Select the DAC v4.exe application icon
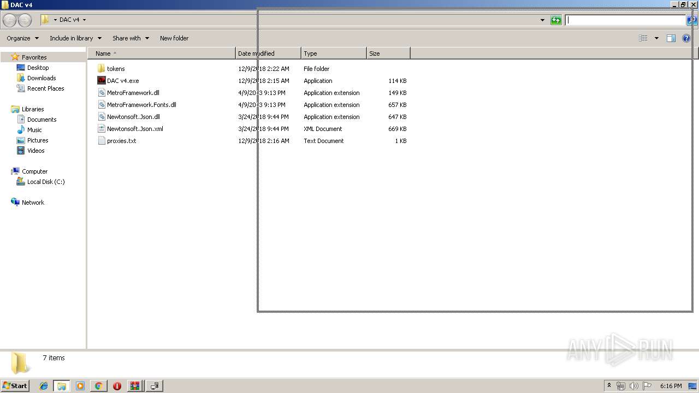Viewport: 699px width, 393px height. (x=101, y=81)
